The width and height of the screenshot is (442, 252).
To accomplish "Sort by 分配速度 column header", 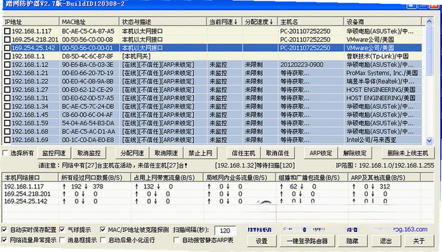I will coord(260,22).
